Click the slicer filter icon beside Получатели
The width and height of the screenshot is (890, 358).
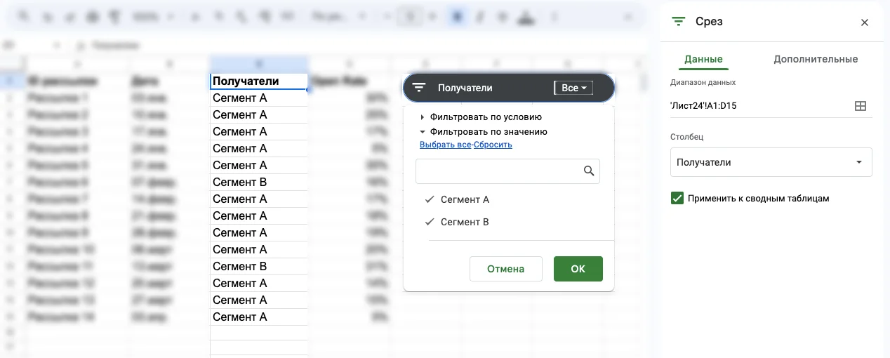tap(419, 88)
